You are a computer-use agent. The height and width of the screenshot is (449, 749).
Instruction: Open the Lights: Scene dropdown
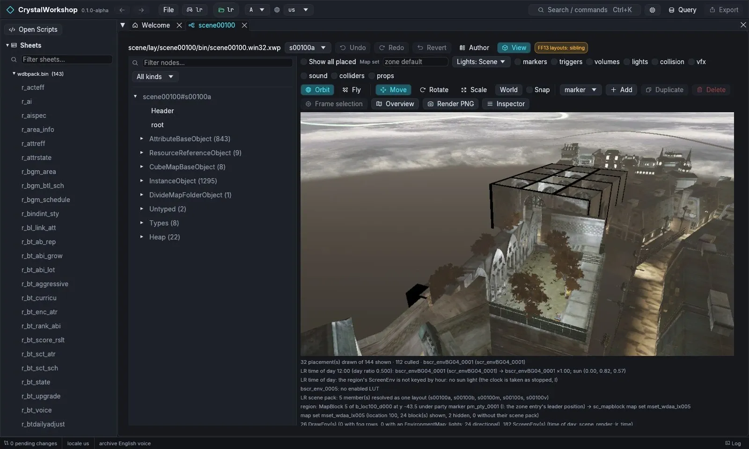click(x=481, y=62)
